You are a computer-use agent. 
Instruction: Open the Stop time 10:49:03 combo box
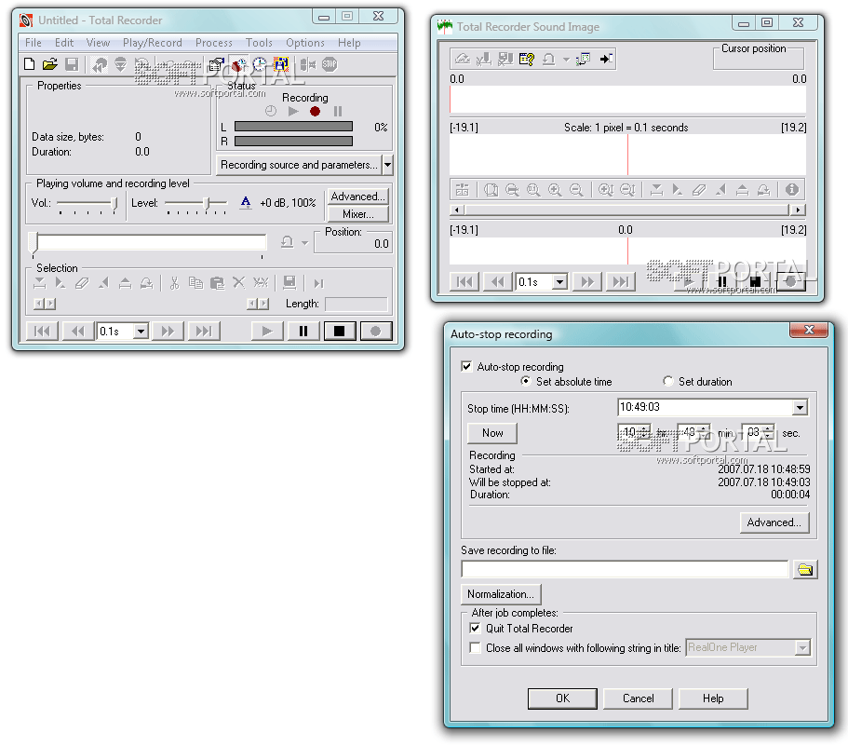(x=801, y=407)
